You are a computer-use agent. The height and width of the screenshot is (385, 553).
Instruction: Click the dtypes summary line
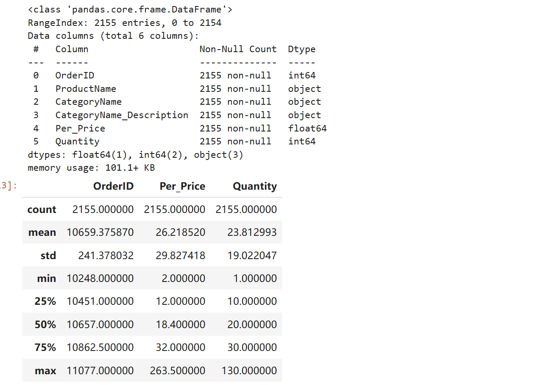[135, 155]
